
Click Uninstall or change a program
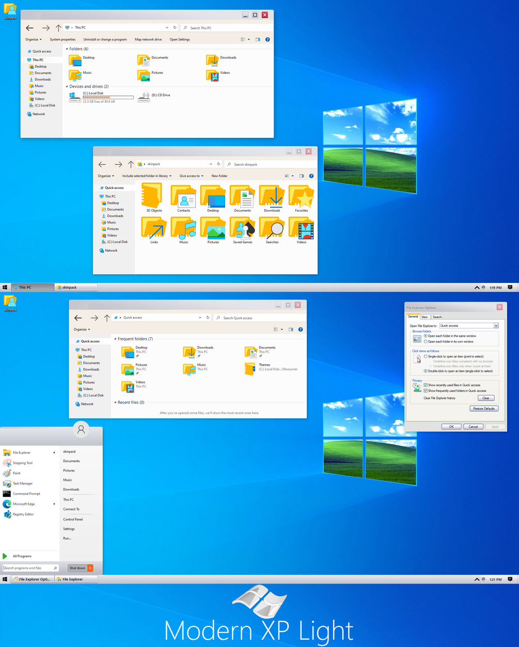[x=105, y=39]
